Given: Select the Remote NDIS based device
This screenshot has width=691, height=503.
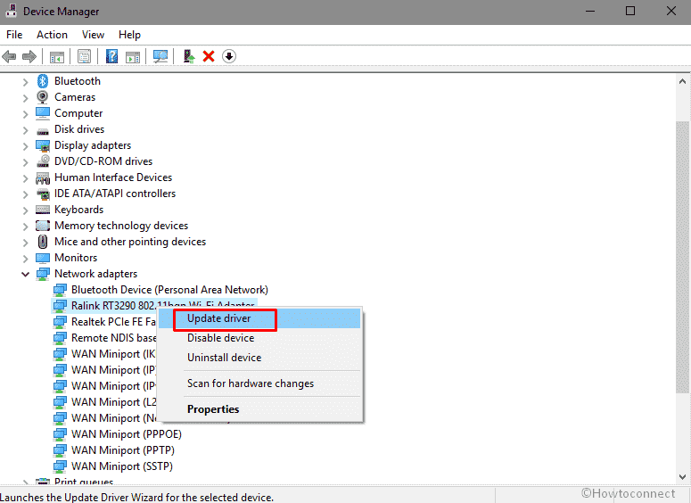Looking at the screenshot, I should pyautogui.click(x=114, y=338).
